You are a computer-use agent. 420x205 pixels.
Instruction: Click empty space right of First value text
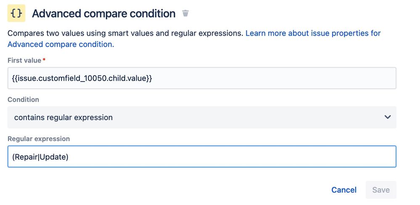pyautogui.click(x=273, y=78)
